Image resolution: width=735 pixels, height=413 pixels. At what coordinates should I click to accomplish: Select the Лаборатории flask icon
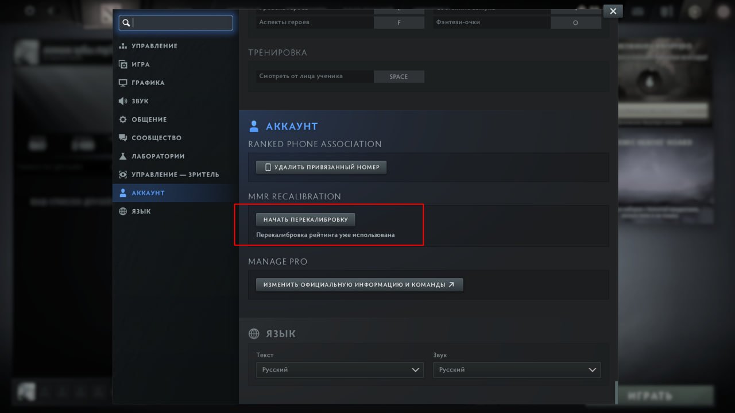tap(123, 156)
